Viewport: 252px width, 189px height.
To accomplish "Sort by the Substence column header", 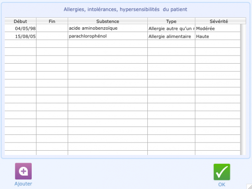I will tap(108, 21).
